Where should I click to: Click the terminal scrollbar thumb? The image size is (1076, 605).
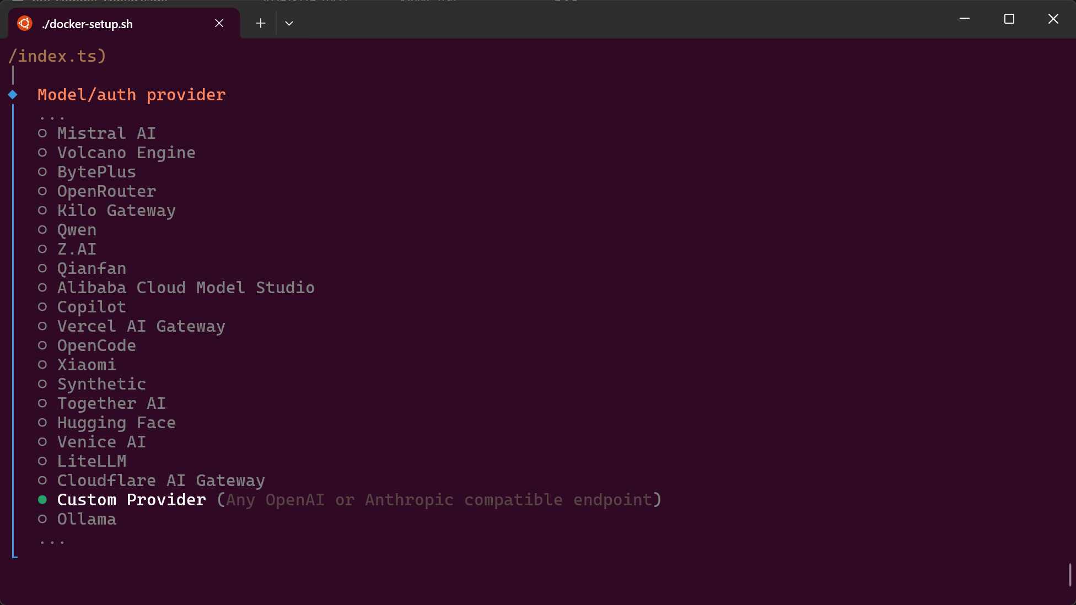click(x=1070, y=575)
